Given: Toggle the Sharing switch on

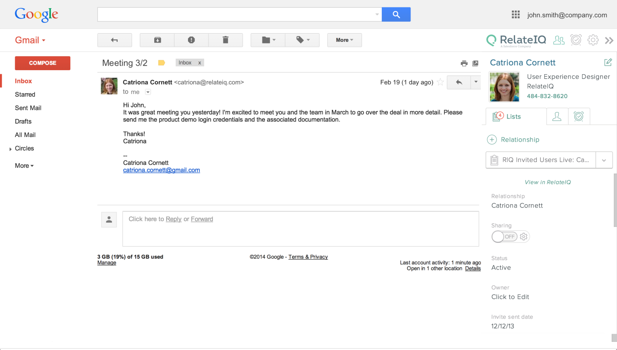Looking at the screenshot, I should 505,237.
